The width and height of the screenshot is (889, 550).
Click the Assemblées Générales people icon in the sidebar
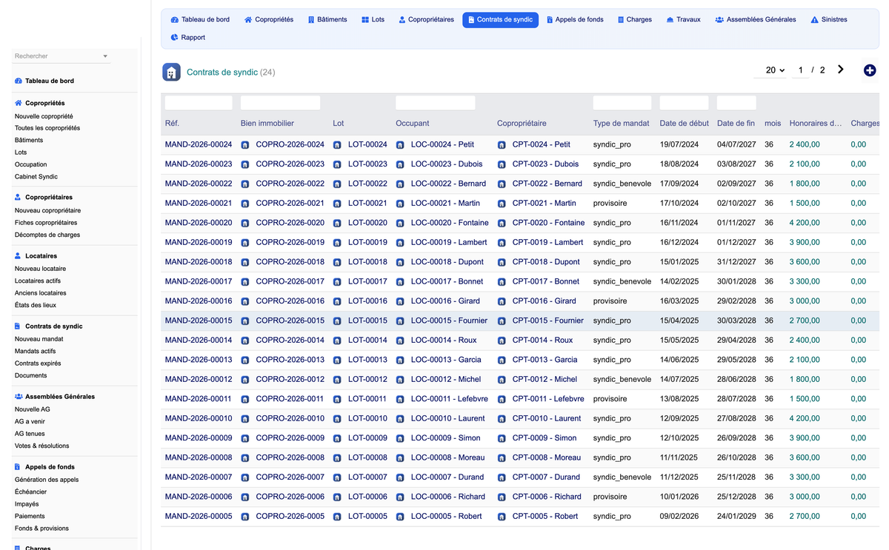19,397
